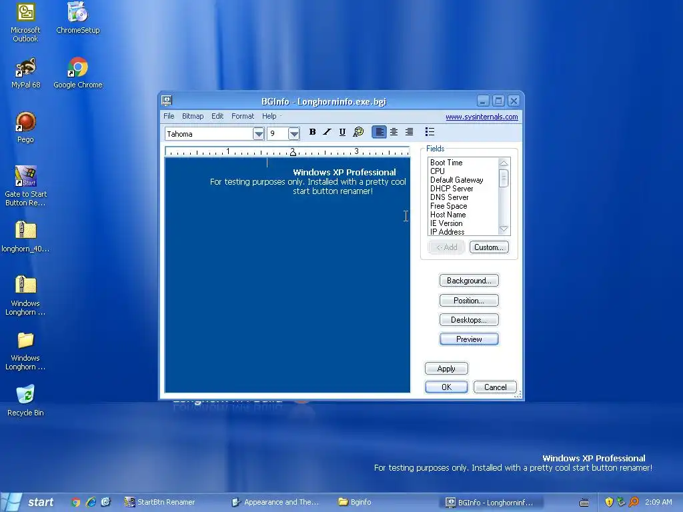Open the File menu
The image size is (683, 512).
coord(169,116)
